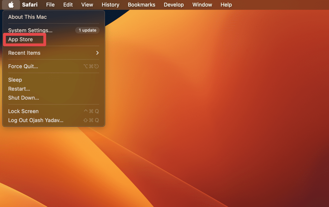
Task: Open the View menu
Action: pos(87,5)
